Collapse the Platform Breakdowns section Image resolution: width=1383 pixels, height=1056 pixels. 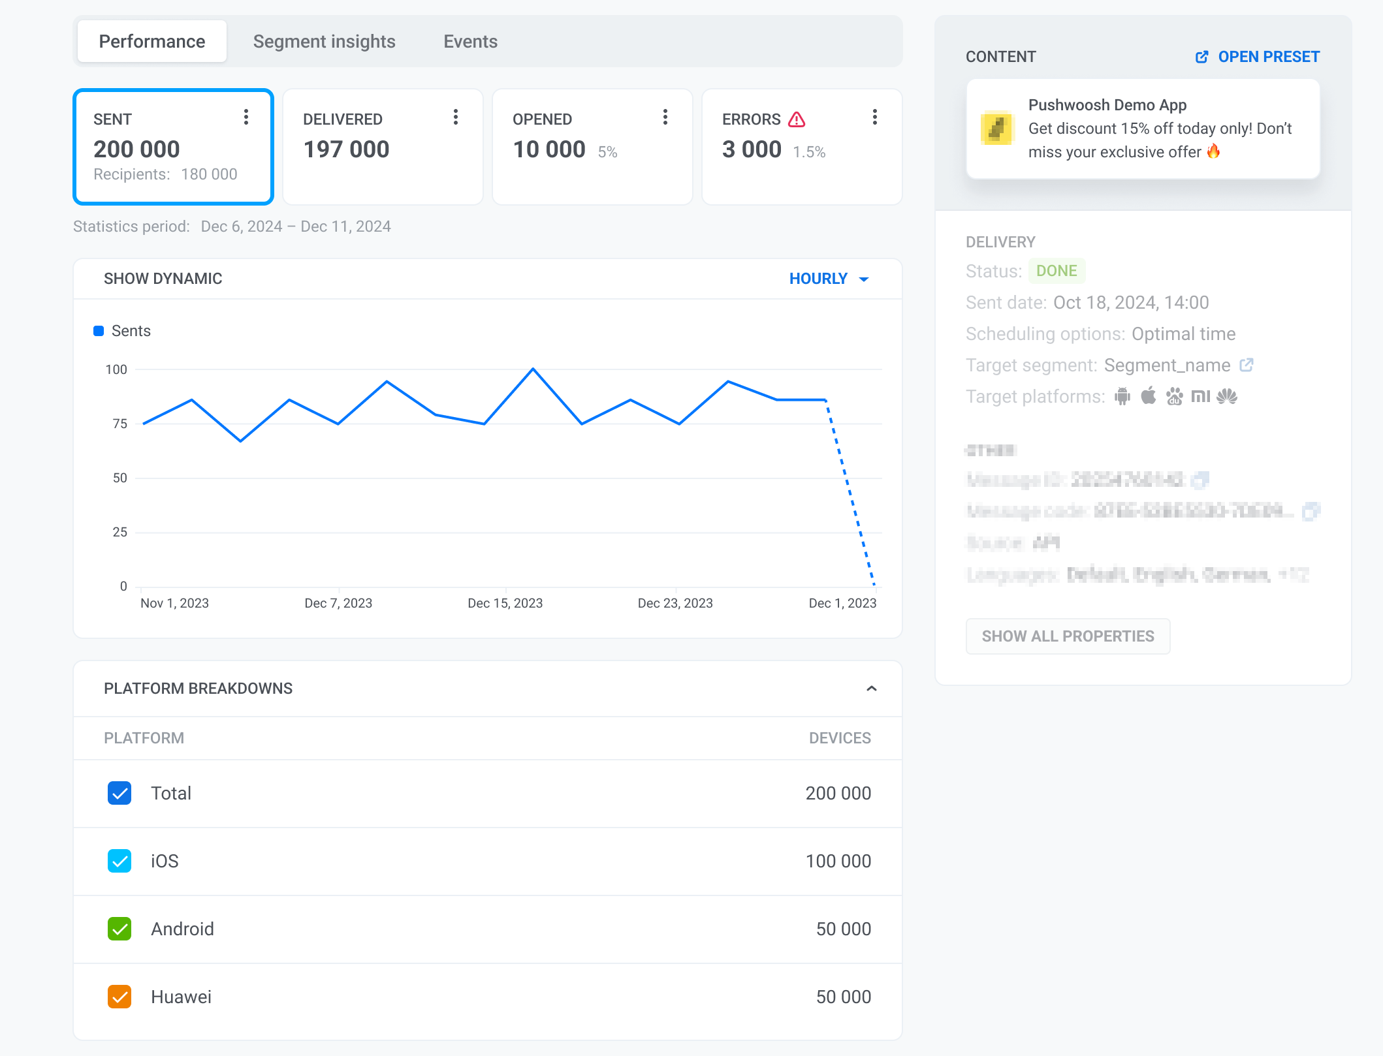click(870, 689)
